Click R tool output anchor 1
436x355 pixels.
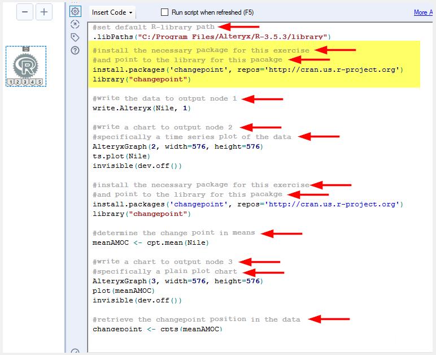pos(11,82)
